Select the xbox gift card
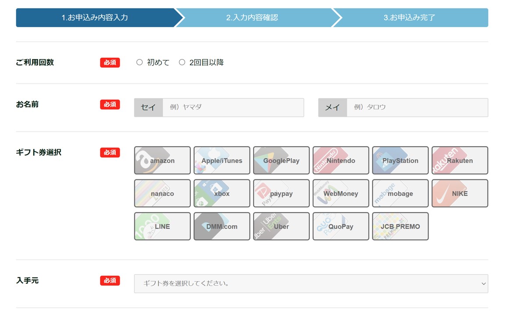Image resolution: width=514 pixels, height=315 pixels. (x=222, y=193)
